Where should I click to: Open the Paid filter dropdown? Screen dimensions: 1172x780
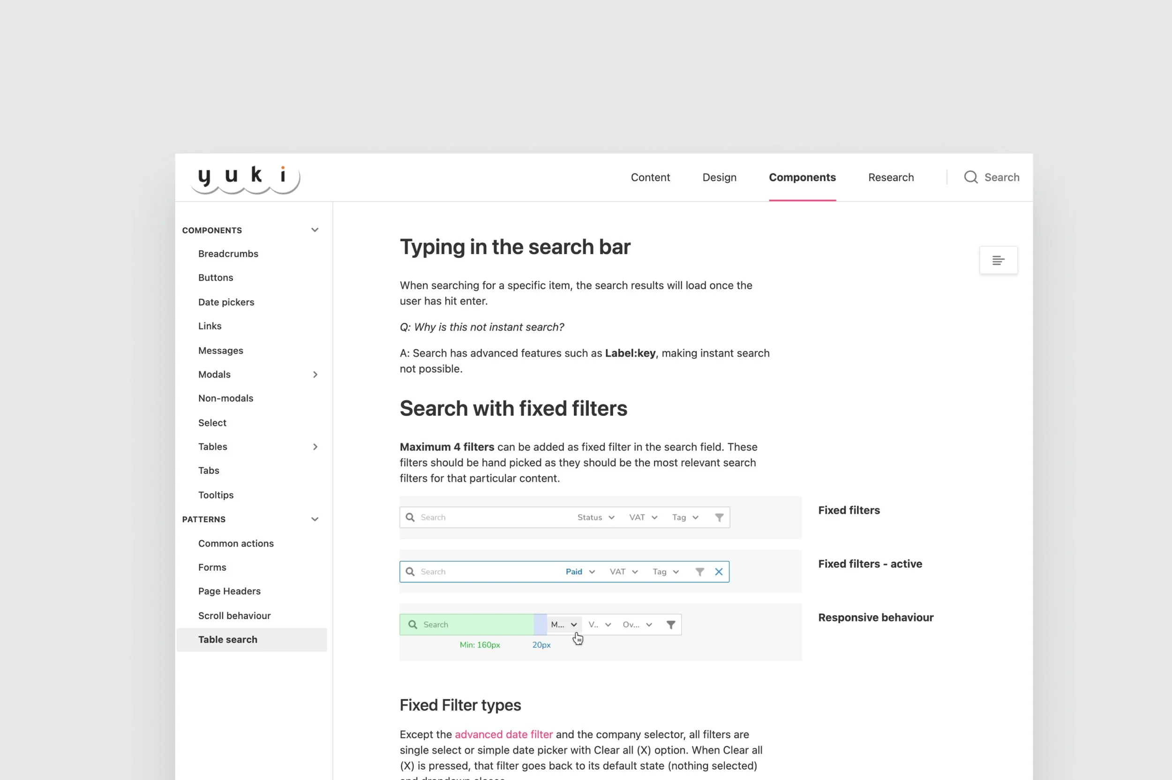580,572
